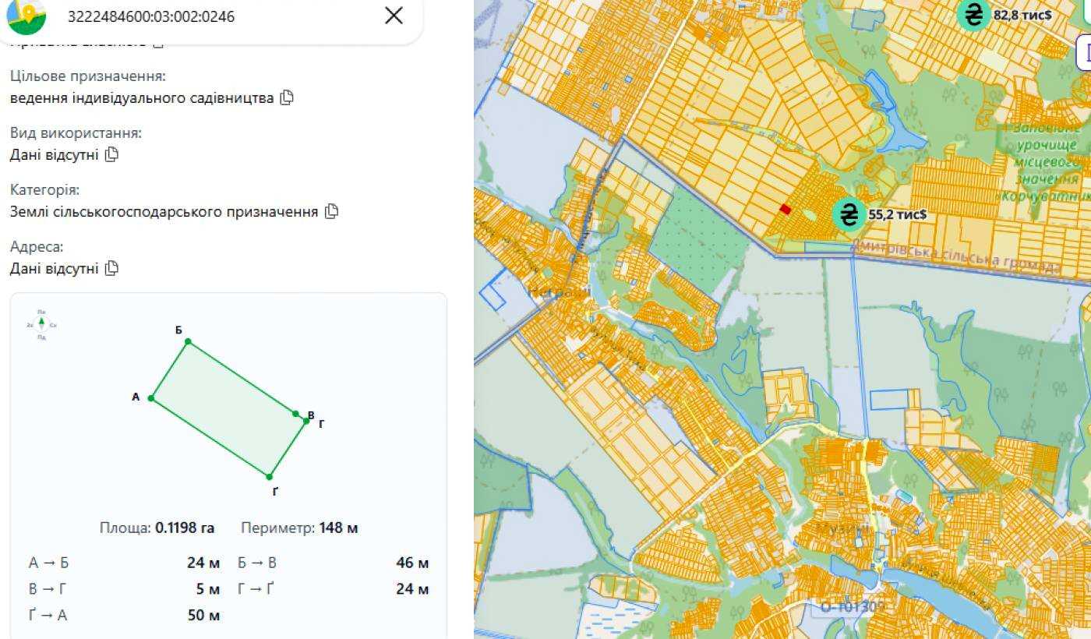This screenshot has width=1091, height=639.
Task: Click the 'Музичі' village label on map
Action: pos(843,530)
